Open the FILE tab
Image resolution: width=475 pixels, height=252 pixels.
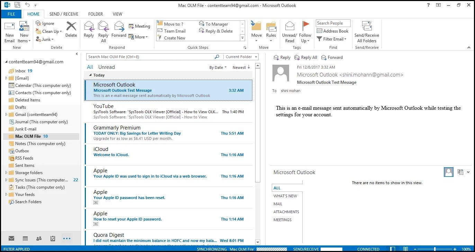(x=11, y=14)
